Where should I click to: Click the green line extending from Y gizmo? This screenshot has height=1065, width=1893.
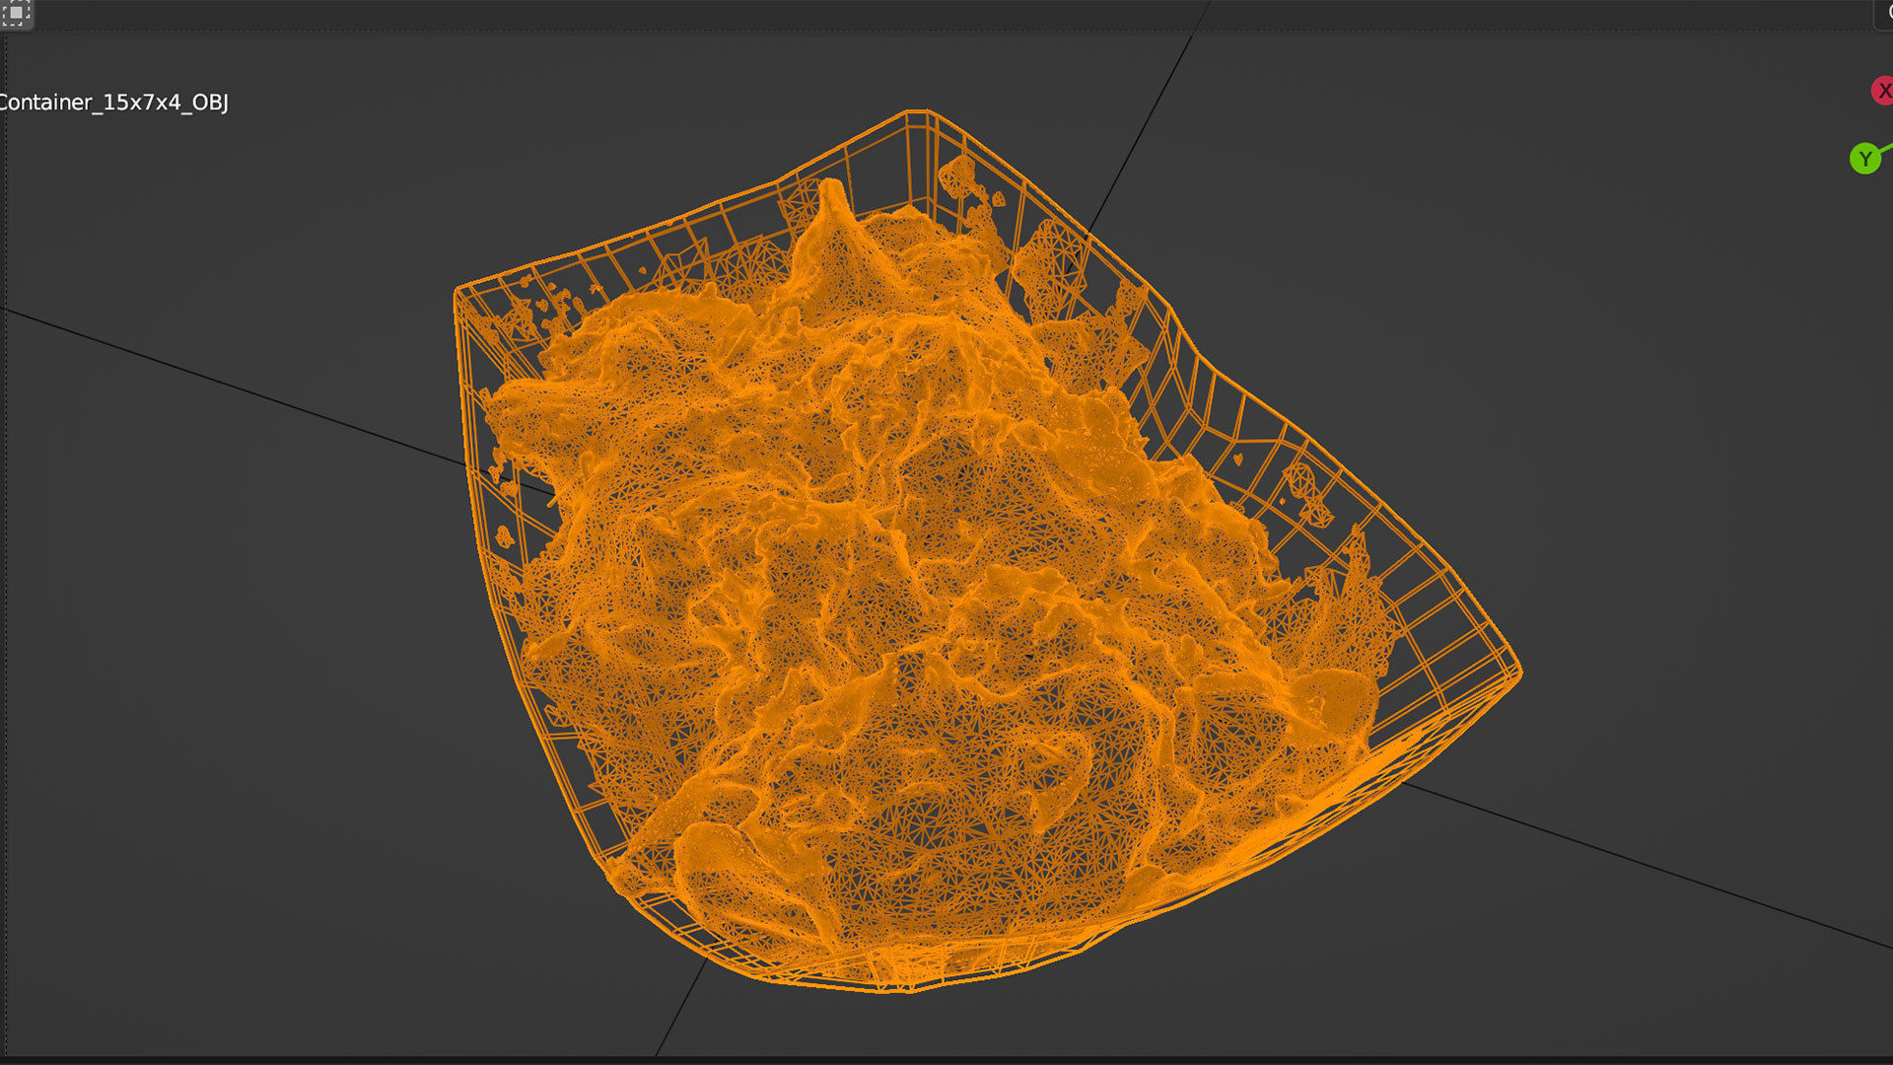click(1885, 149)
